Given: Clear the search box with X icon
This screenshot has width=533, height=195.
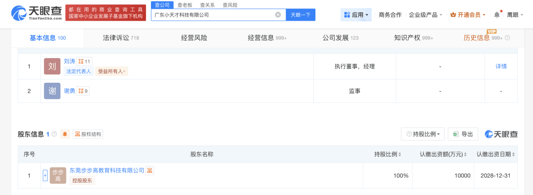Looking at the screenshot, I should click(x=278, y=15).
